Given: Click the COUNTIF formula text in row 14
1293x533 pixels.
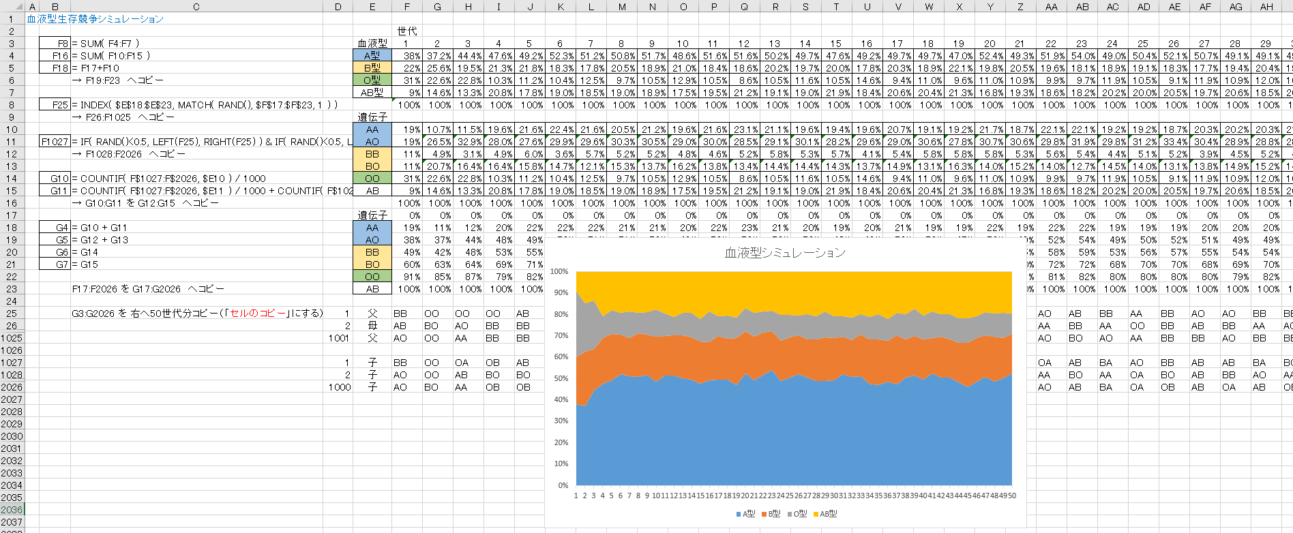Looking at the screenshot, I should (168, 179).
